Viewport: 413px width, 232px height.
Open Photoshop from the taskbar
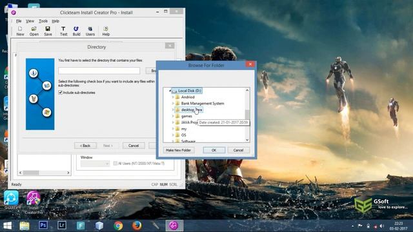43,226
